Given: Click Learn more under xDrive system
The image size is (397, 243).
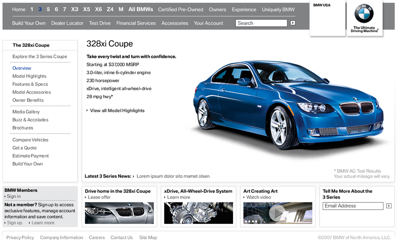Looking at the screenshot, I should coord(179,197).
